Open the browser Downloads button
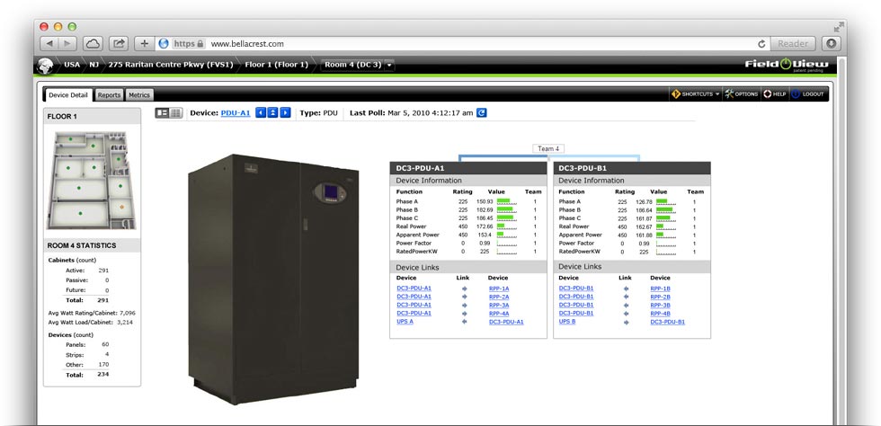Screen dimensions: 881x426 831,43
